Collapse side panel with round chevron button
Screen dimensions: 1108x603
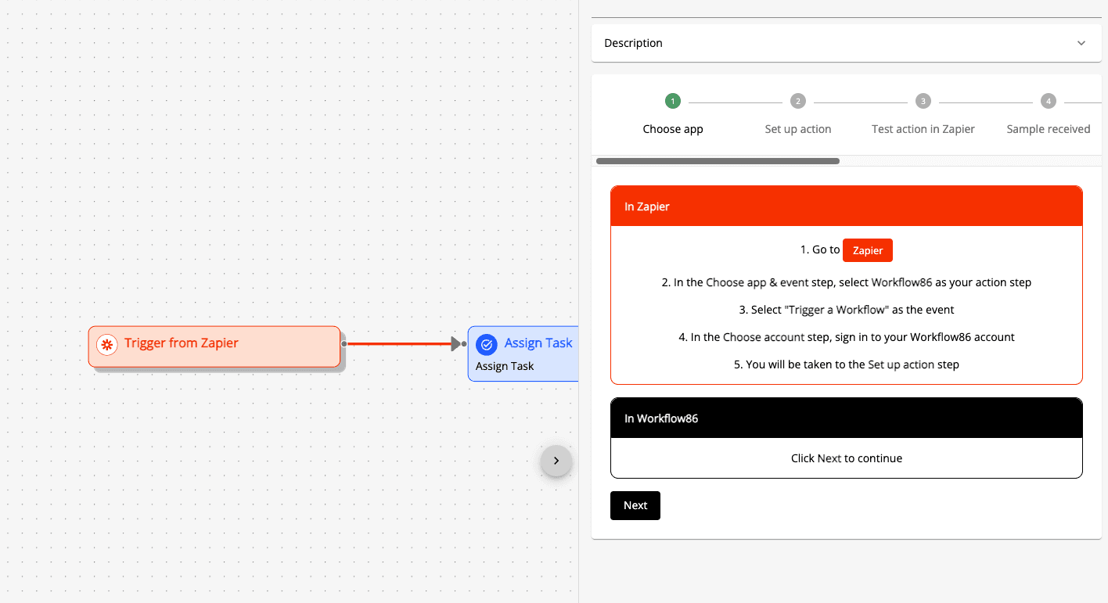[x=556, y=461]
